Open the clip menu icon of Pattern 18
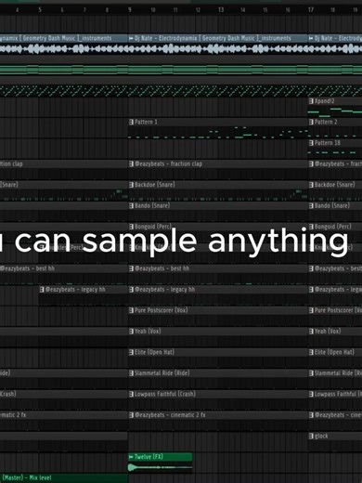 [x=311, y=143]
